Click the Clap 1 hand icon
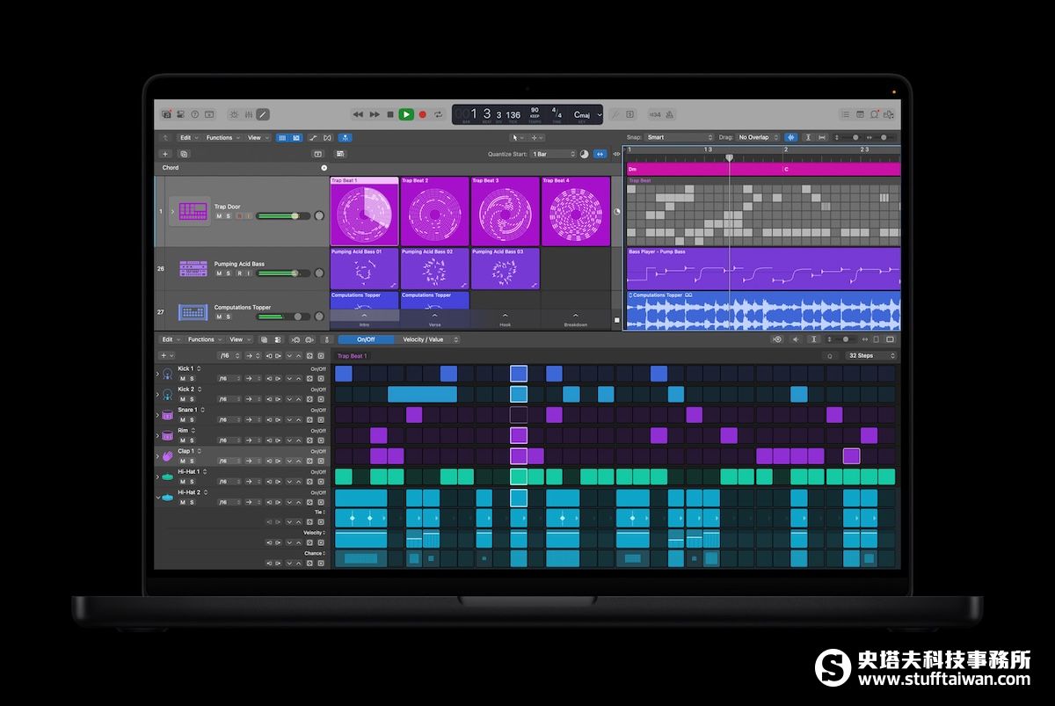This screenshot has height=706, width=1055. tap(167, 455)
